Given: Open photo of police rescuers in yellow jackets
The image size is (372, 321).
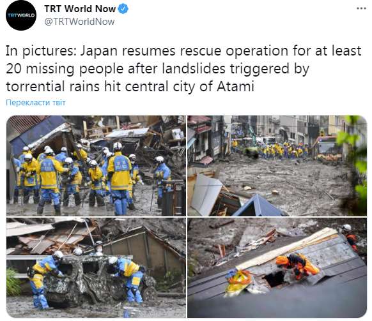Looking at the screenshot, I should [96, 165].
